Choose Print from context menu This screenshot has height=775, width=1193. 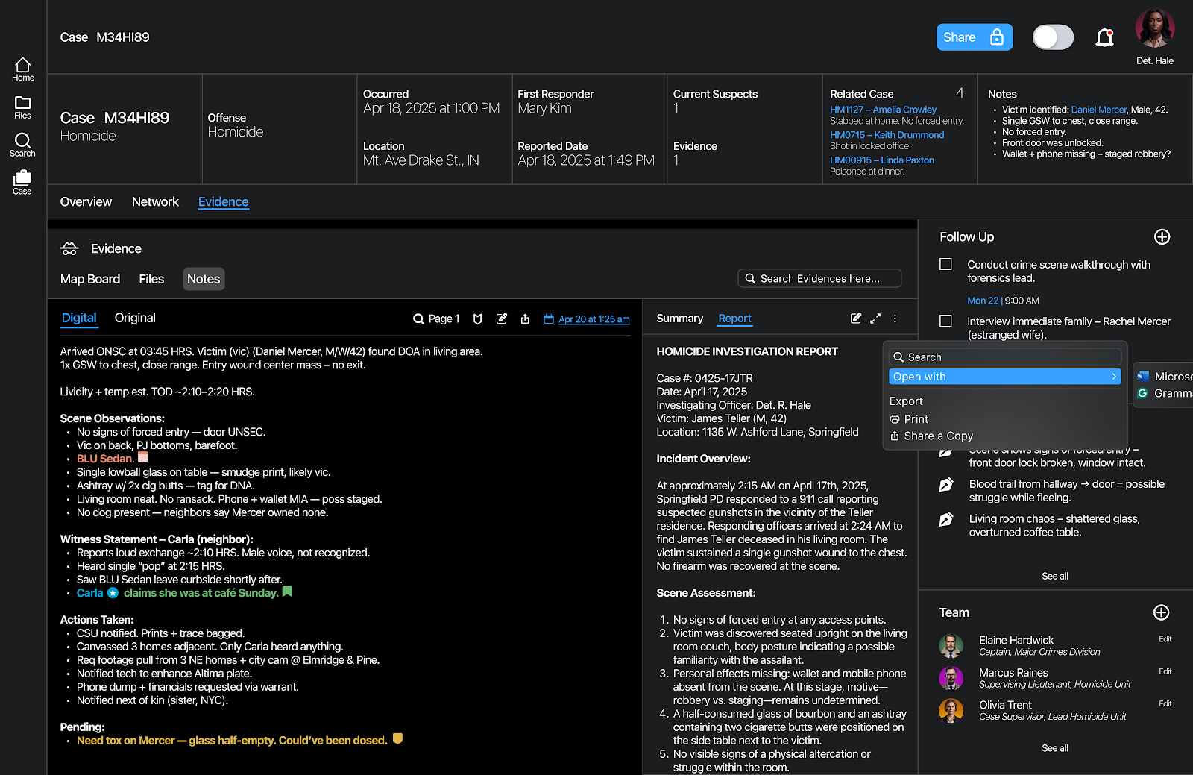click(x=910, y=419)
